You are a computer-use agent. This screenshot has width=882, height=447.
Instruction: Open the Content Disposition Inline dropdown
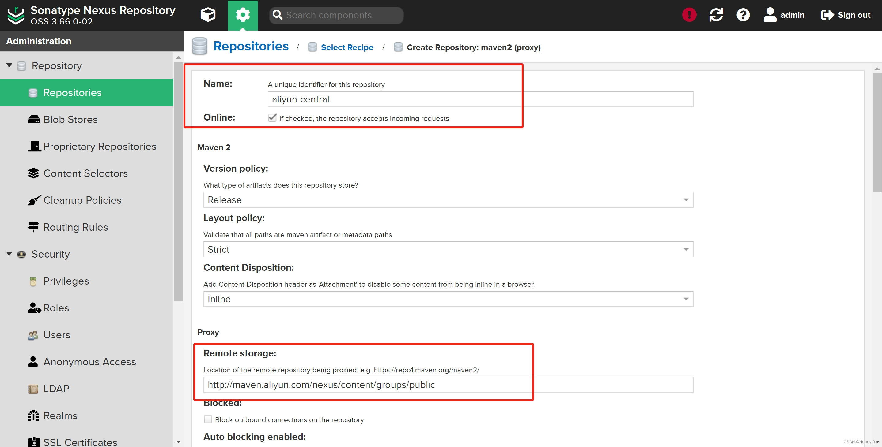(x=448, y=299)
